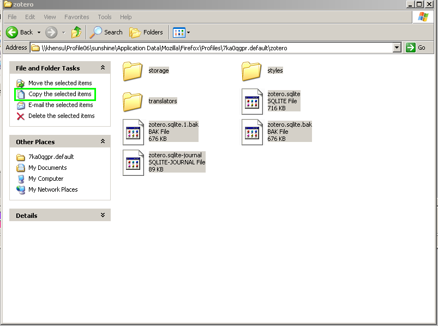Image resolution: width=438 pixels, height=326 pixels.
Task: Click the move items icon
Action: (x=20, y=84)
